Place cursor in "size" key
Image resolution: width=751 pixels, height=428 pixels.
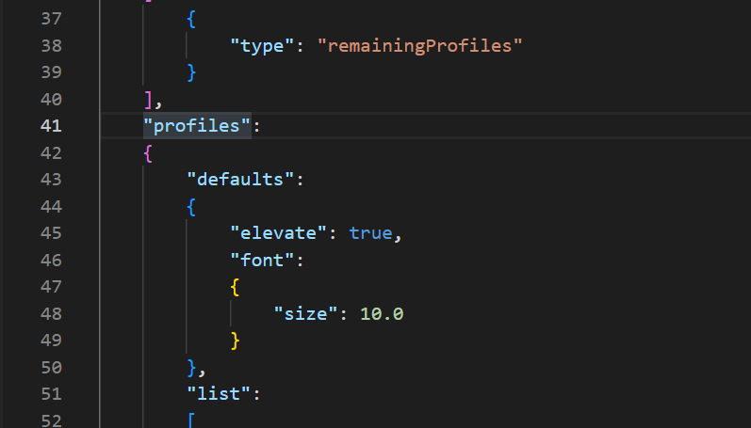(x=305, y=313)
